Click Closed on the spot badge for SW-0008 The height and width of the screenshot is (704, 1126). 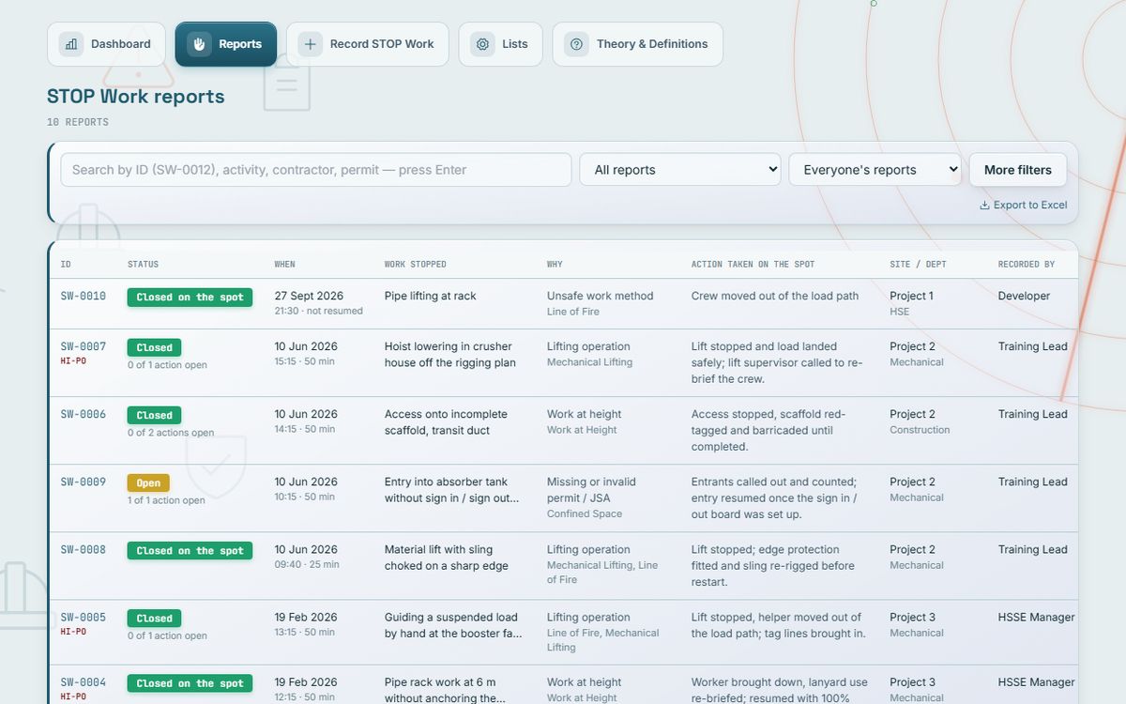190,551
